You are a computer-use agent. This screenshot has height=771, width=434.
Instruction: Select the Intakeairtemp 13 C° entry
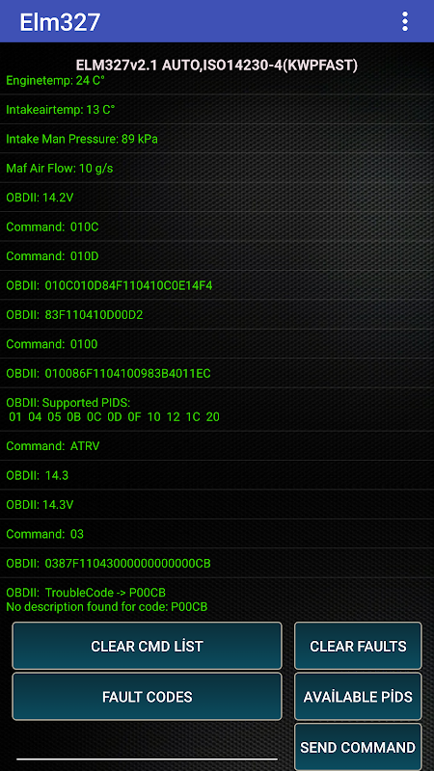217,109
